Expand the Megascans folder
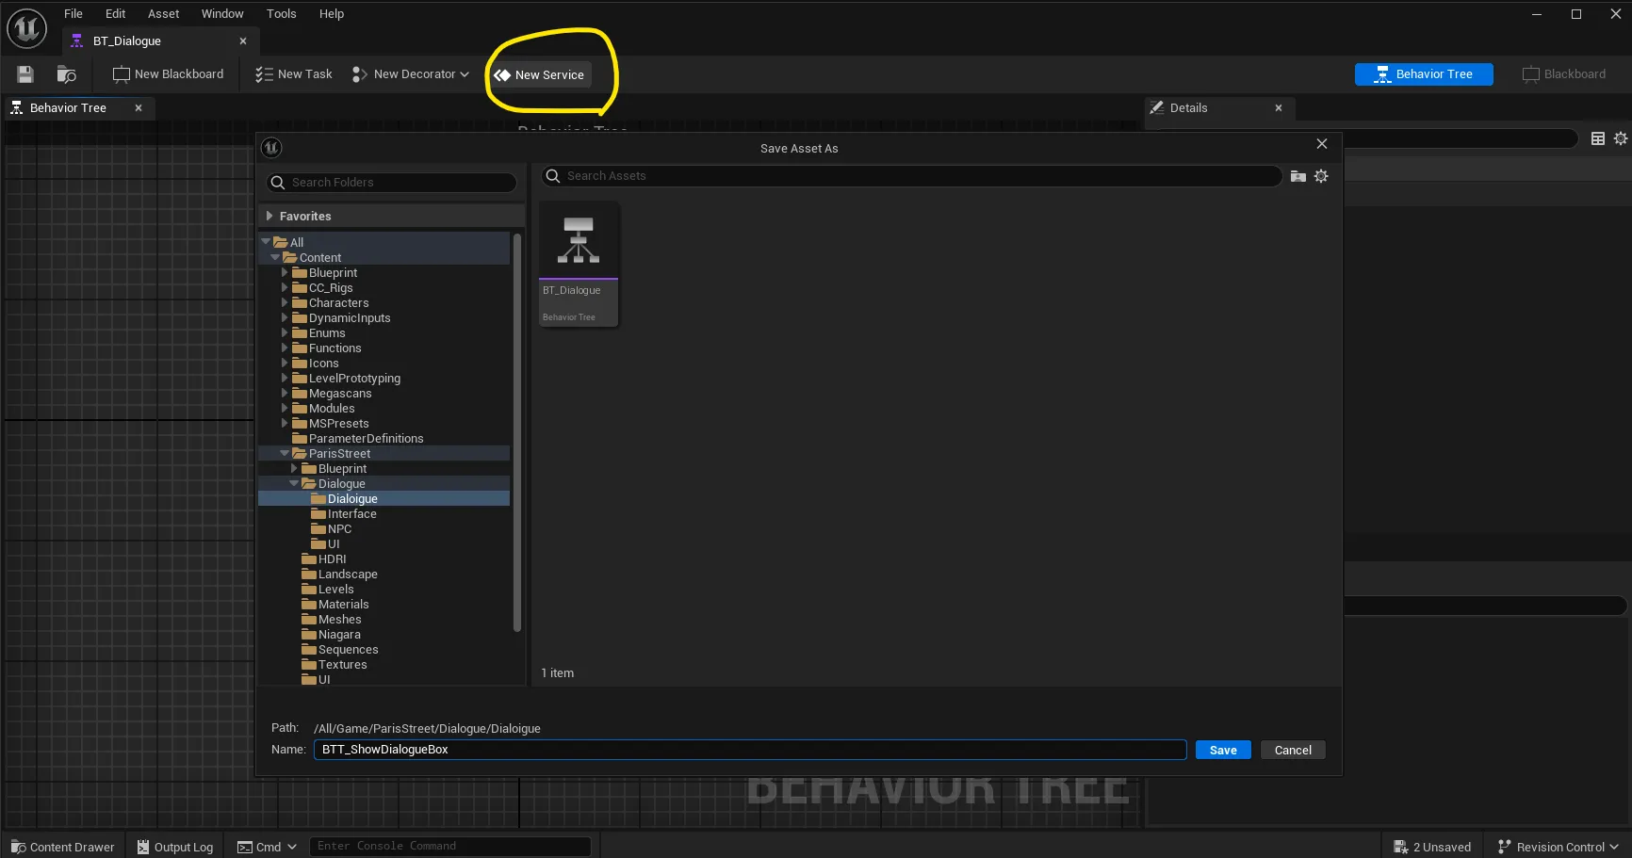This screenshot has width=1632, height=858. click(285, 393)
